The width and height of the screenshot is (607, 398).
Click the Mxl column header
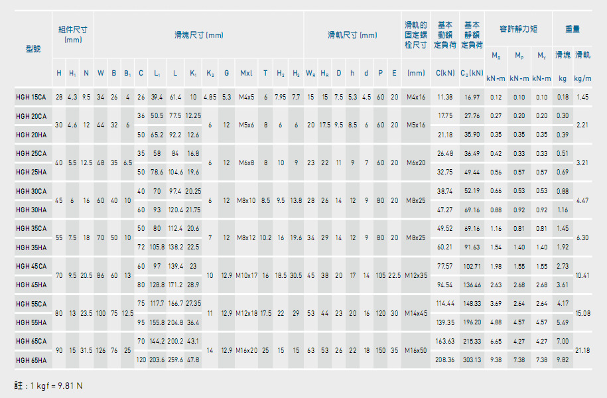[246, 73]
